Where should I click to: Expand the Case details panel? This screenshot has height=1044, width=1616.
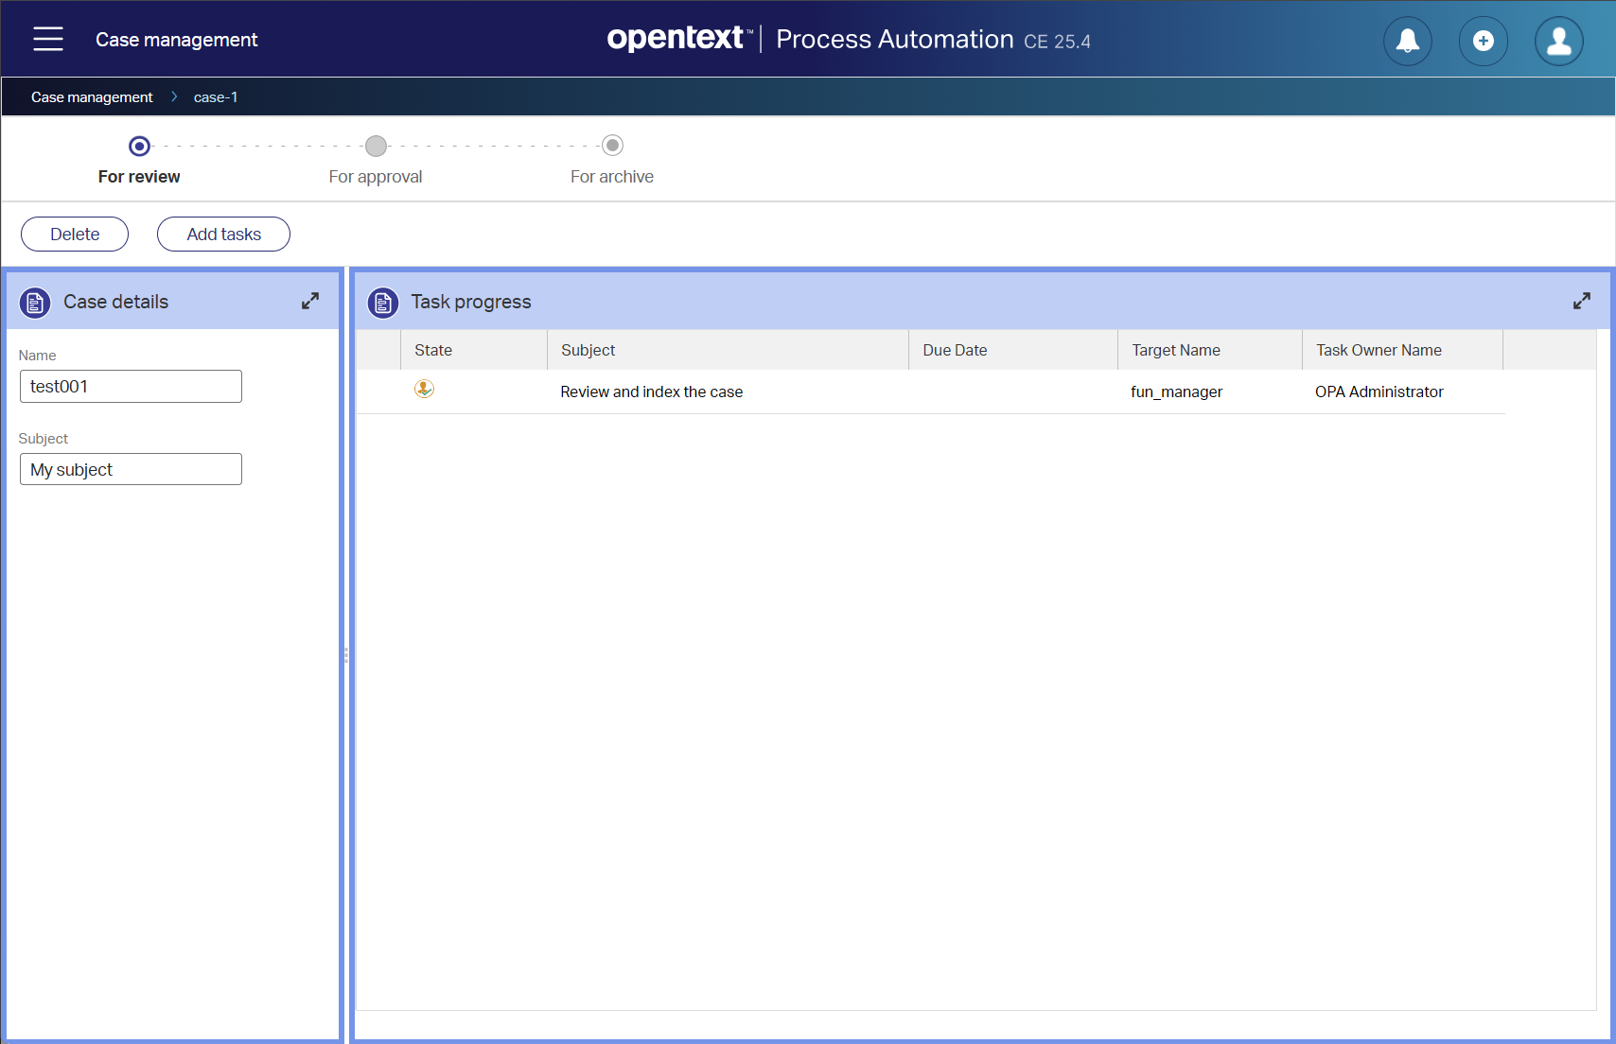[x=310, y=302]
